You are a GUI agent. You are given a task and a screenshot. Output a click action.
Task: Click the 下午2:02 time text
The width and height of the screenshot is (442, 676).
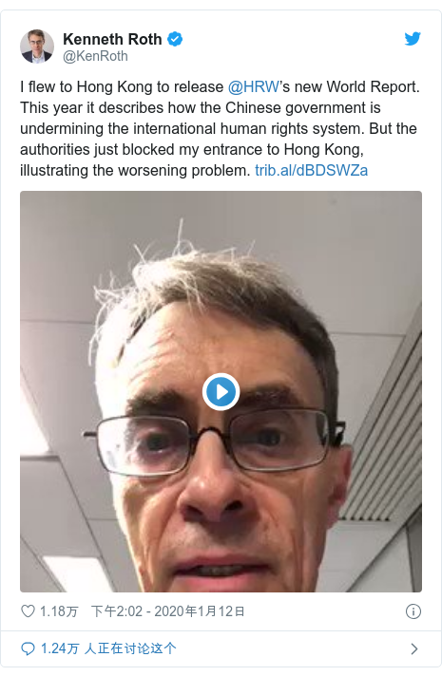(x=117, y=611)
